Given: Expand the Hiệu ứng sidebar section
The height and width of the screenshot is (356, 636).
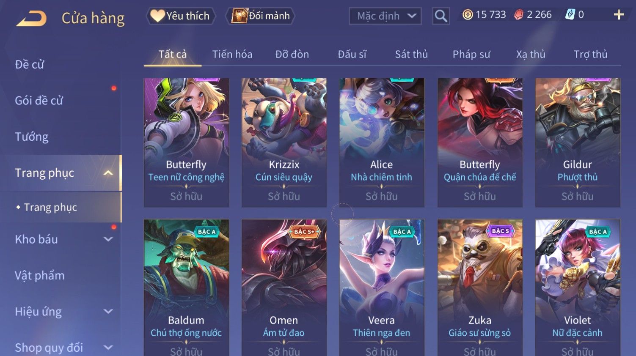Looking at the screenshot, I should click(108, 312).
